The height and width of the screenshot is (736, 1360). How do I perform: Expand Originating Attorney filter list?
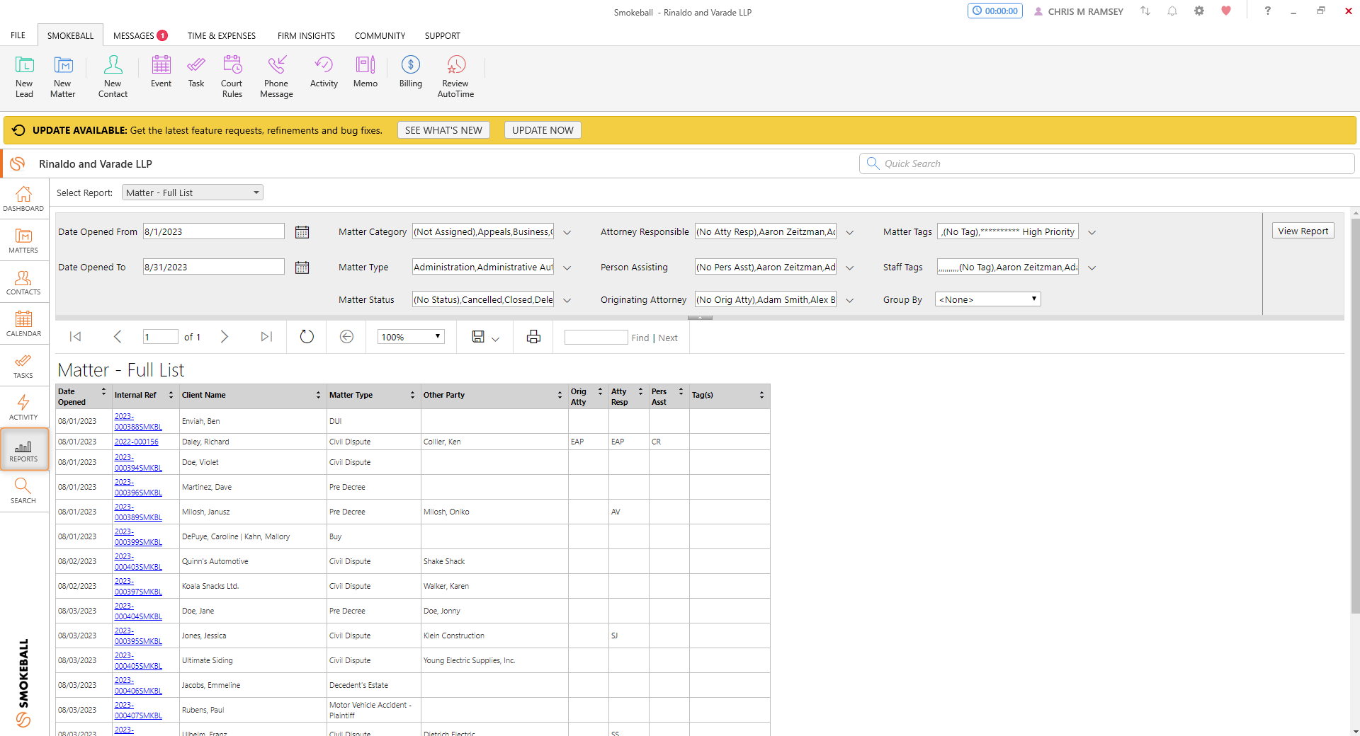click(850, 300)
